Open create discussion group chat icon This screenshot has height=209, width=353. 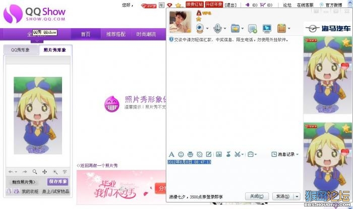(x=253, y=29)
